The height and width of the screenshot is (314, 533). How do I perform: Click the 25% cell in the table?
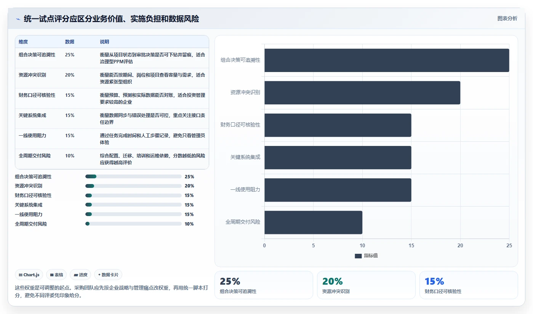pyautogui.click(x=70, y=55)
